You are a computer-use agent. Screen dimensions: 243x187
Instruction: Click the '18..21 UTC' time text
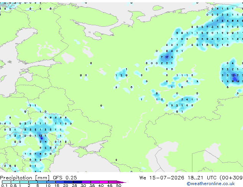click(x=202, y=178)
